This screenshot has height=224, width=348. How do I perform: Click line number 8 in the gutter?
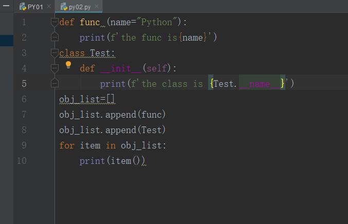pyautogui.click(x=24, y=130)
